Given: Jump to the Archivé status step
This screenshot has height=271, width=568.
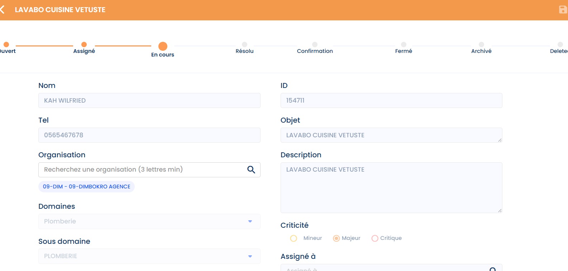Looking at the screenshot, I should pos(481,45).
